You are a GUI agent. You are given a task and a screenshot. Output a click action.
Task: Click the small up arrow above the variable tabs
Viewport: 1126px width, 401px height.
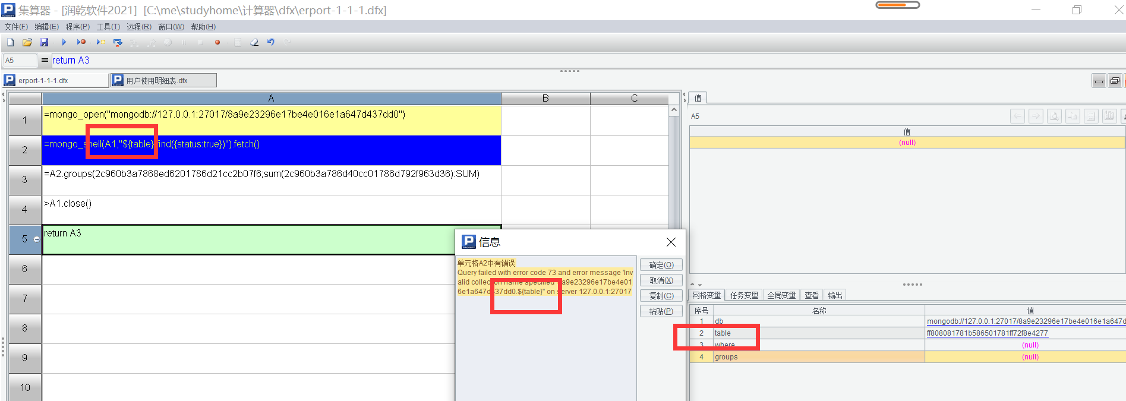coord(692,285)
